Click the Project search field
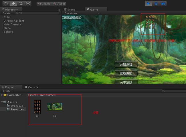Image resolution: width=186 pixels, height=137 pixels. [174, 91]
